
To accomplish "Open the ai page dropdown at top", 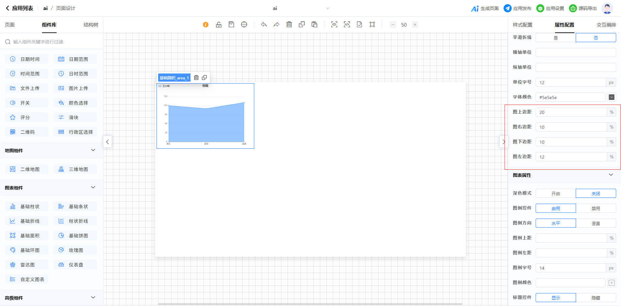I will pos(327,8).
